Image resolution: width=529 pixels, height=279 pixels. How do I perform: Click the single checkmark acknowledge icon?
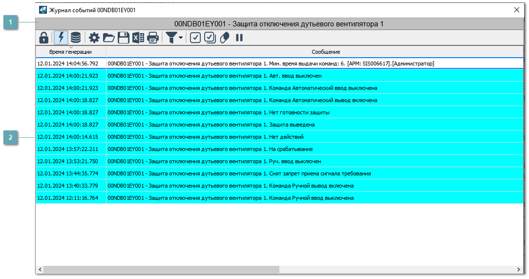195,38
